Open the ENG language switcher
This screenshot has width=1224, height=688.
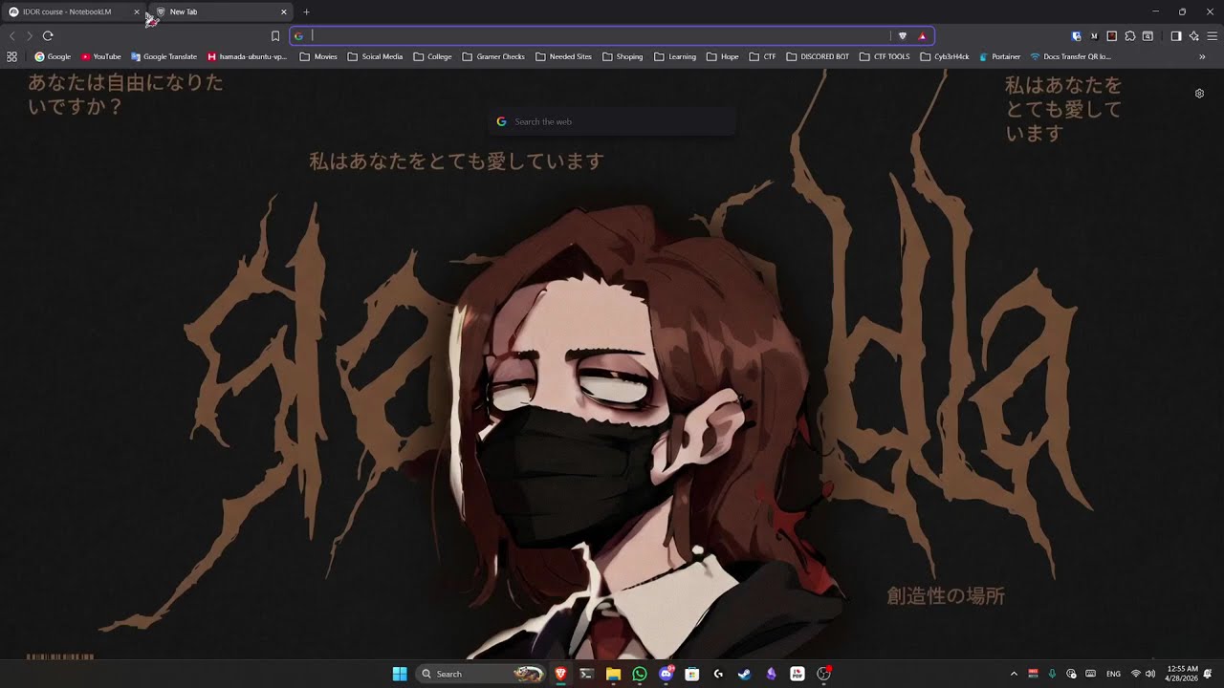pos(1113,674)
